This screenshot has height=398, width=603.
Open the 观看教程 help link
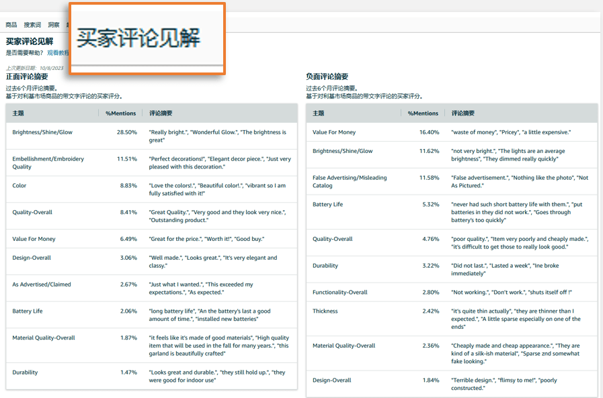[x=58, y=52]
